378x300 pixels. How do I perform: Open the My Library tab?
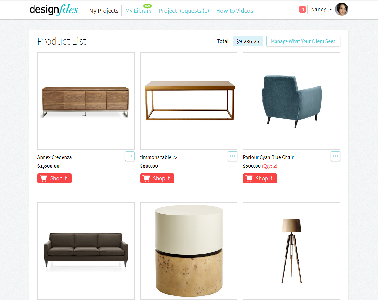click(138, 11)
